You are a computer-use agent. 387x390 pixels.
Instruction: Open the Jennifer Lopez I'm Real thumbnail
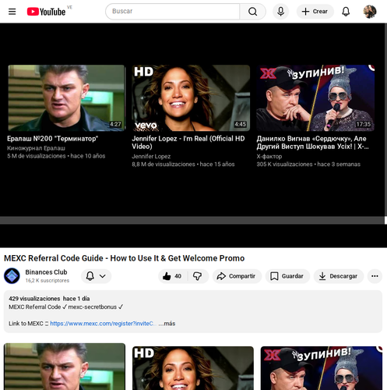pos(191,97)
